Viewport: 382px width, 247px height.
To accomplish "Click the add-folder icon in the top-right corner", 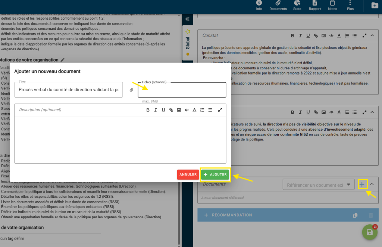I will pyautogui.click(x=375, y=5).
